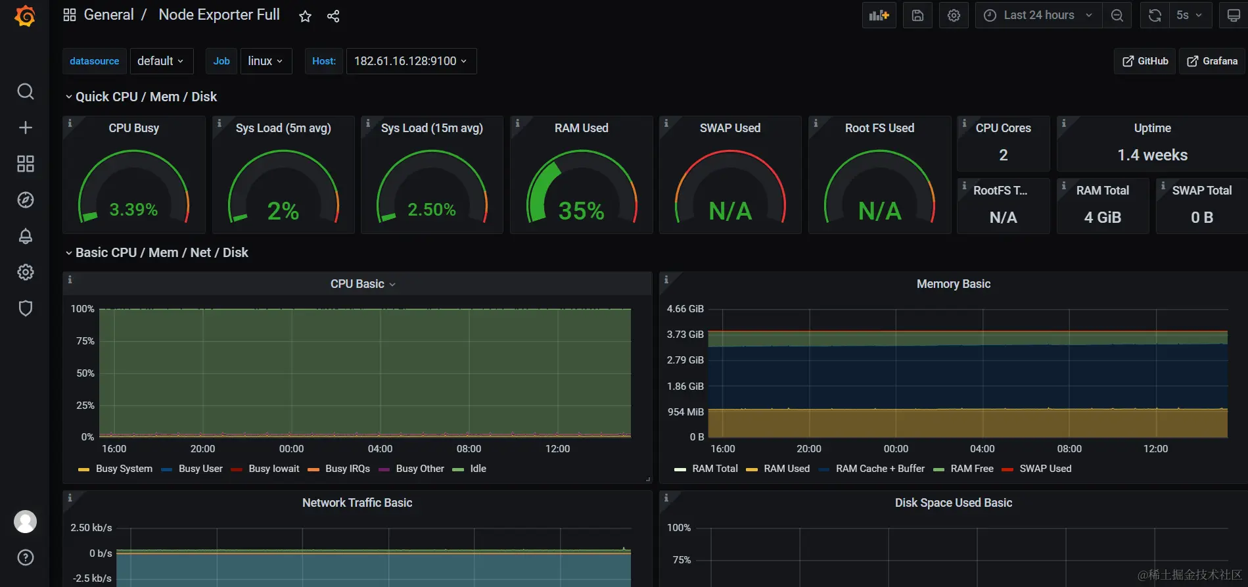
Task: Open the Host 182.61.16.128:9100 dropdown
Action: click(x=411, y=61)
